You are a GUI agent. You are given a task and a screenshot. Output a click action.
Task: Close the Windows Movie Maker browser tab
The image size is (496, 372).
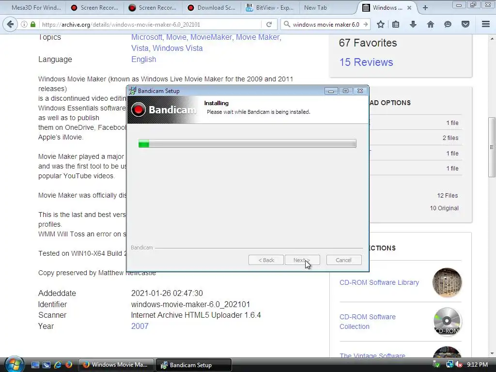tap(409, 8)
